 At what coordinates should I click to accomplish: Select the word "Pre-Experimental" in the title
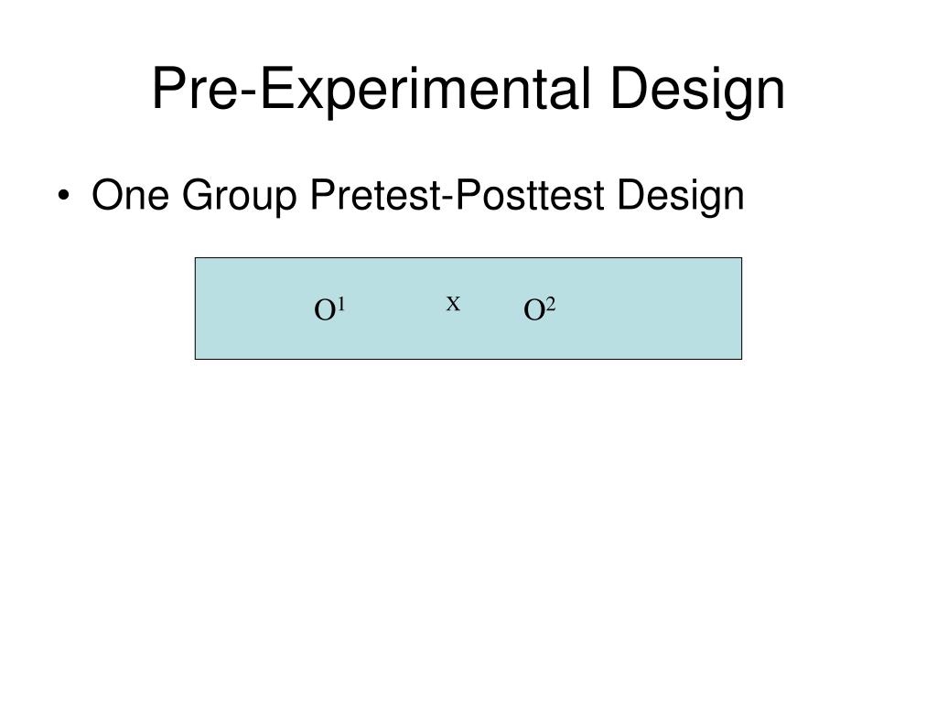point(372,90)
